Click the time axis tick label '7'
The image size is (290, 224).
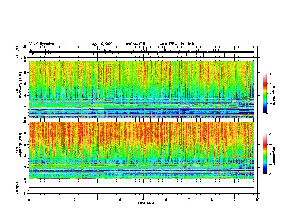[x=189, y=200]
